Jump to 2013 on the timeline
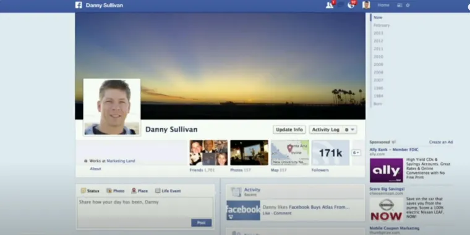Viewport: 470px width, 235px height. [378, 33]
